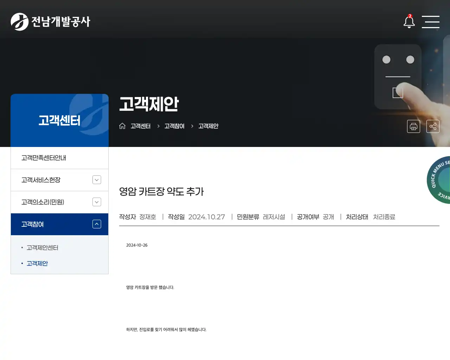The height and width of the screenshot is (360, 450).
Task: Click 고객센터 in the breadcrumb
Action: tap(141, 126)
